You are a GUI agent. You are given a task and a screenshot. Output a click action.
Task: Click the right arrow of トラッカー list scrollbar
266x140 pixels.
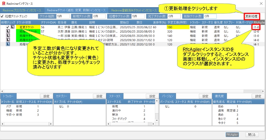tap(51, 124)
